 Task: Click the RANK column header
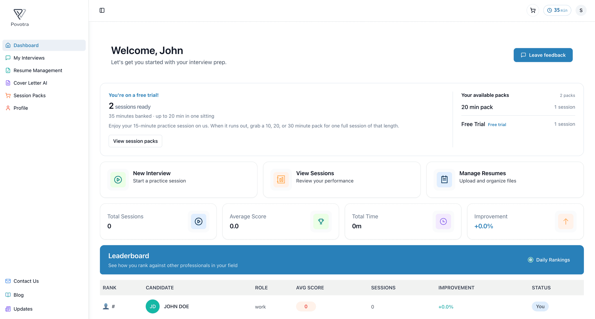(x=110, y=288)
